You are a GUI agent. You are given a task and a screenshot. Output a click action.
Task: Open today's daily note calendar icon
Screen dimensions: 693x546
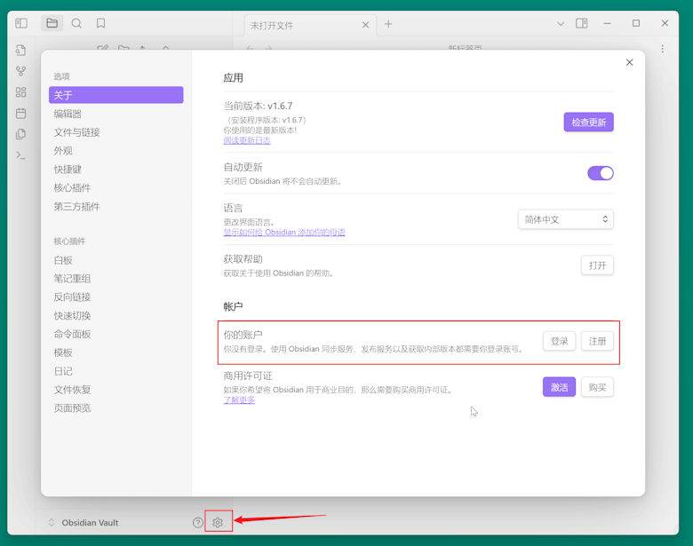pyautogui.click(x=21, y=114)
